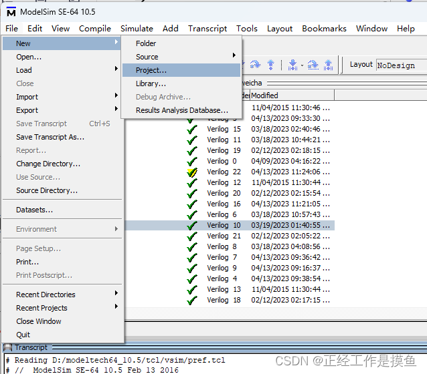
Task: Click the status checkmark of Verilog order 16
Action: click(192, 204)
